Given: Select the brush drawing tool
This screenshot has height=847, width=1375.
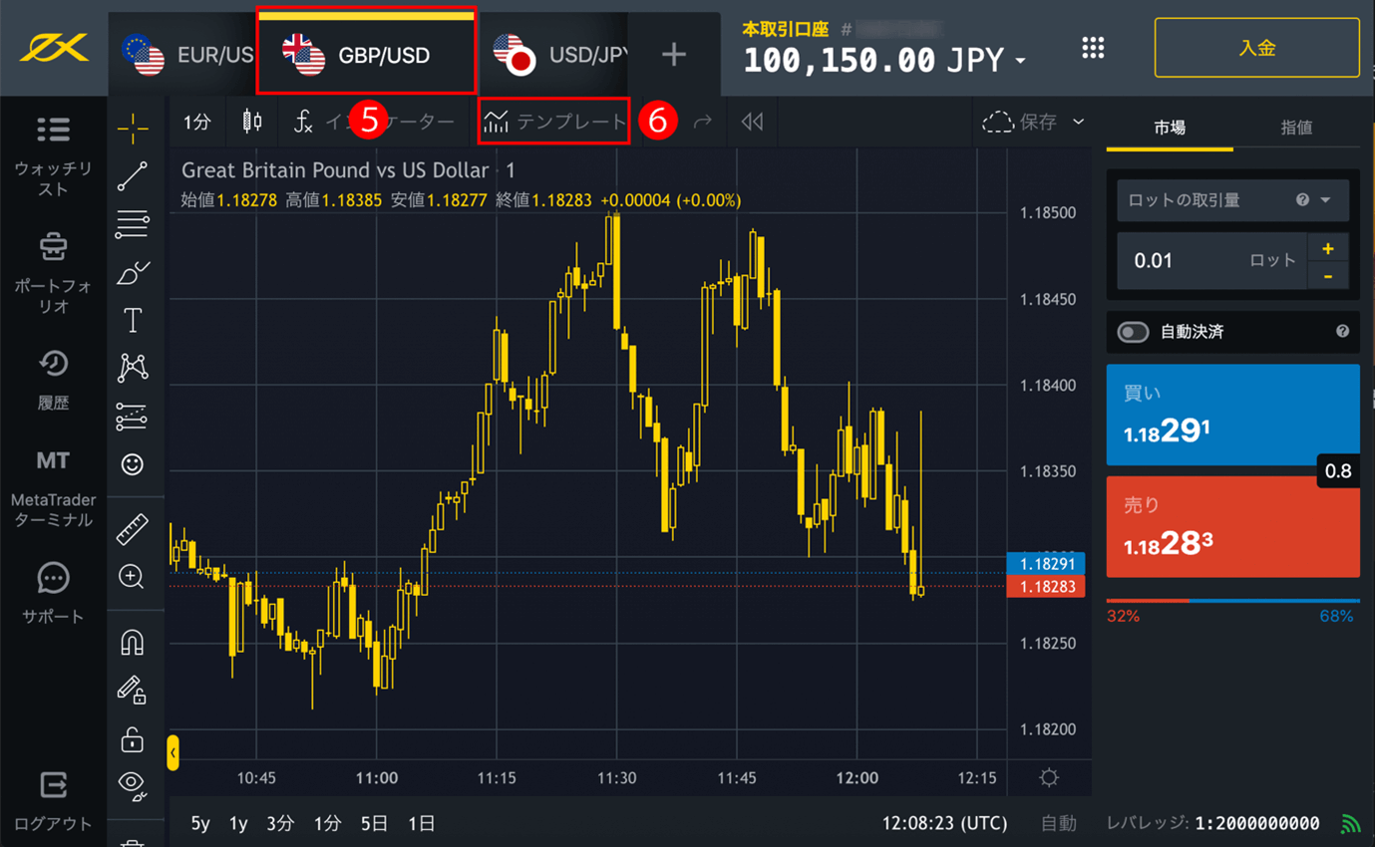Looking at the screenshot, I should pyautogui.click(x=133, y=272).
